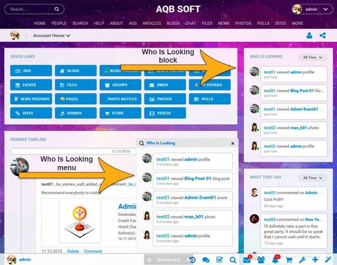337x265 pixels.
Task: Go to HOME in main navigation
Action: click(40, 23)
